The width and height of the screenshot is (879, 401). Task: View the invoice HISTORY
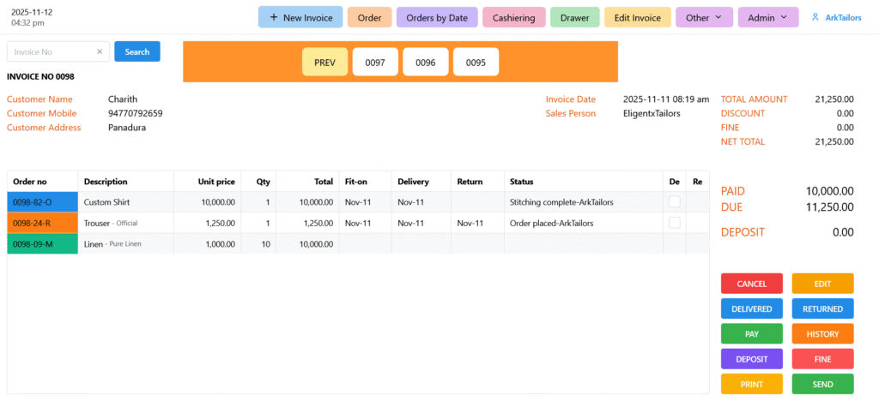pos(821,333)
